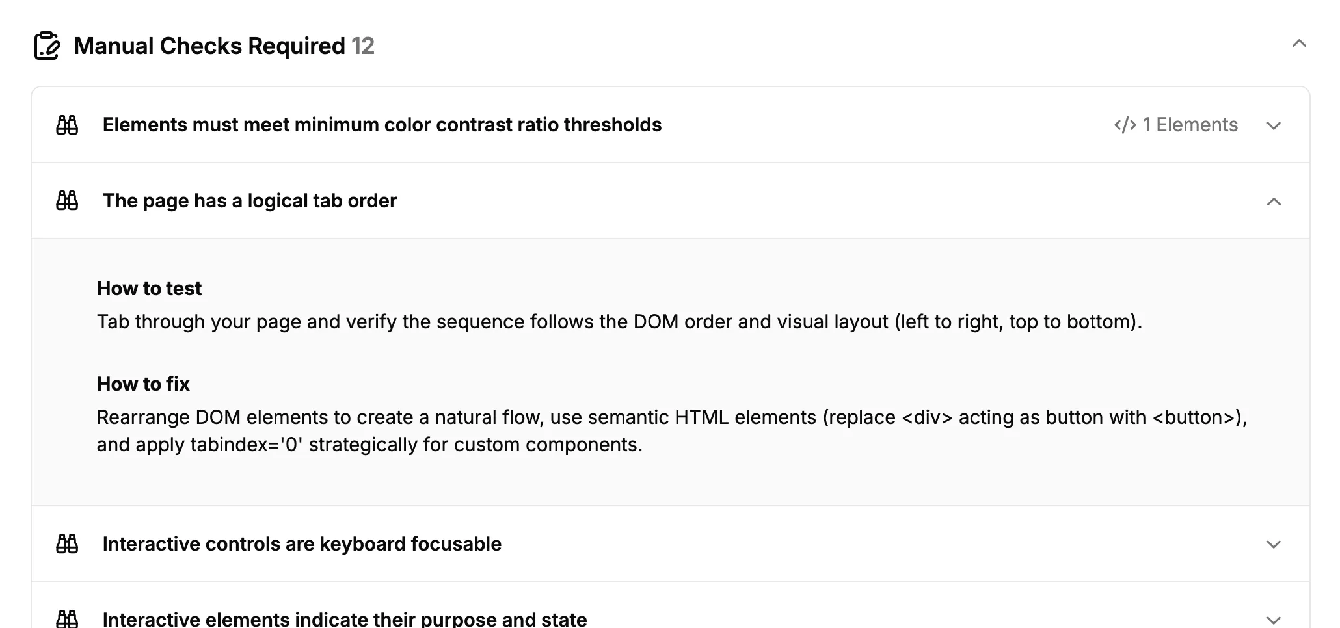Select the binoculars icon for keyboard focusable check
The width and height of the screenshot is (1340, 628).
coord(68,544)
